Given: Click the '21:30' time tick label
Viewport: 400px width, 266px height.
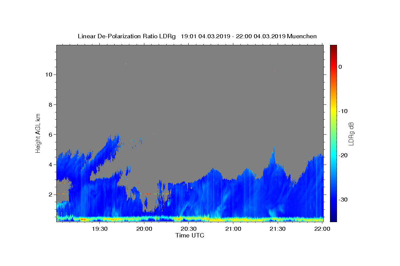Looking at the screenshot, I should [278, 229].
